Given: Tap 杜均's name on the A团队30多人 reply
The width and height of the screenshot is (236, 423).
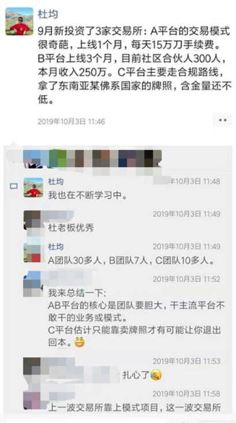Looking at the screenshot, I should point(55,247).
